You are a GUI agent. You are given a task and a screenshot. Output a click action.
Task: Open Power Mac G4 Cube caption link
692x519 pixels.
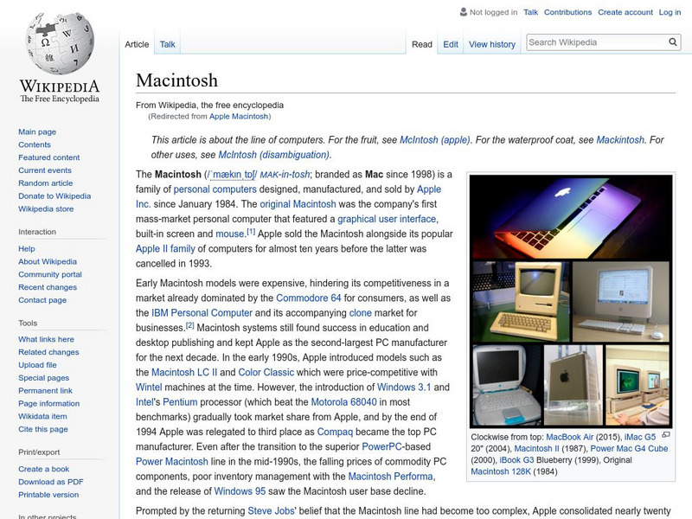629,448
